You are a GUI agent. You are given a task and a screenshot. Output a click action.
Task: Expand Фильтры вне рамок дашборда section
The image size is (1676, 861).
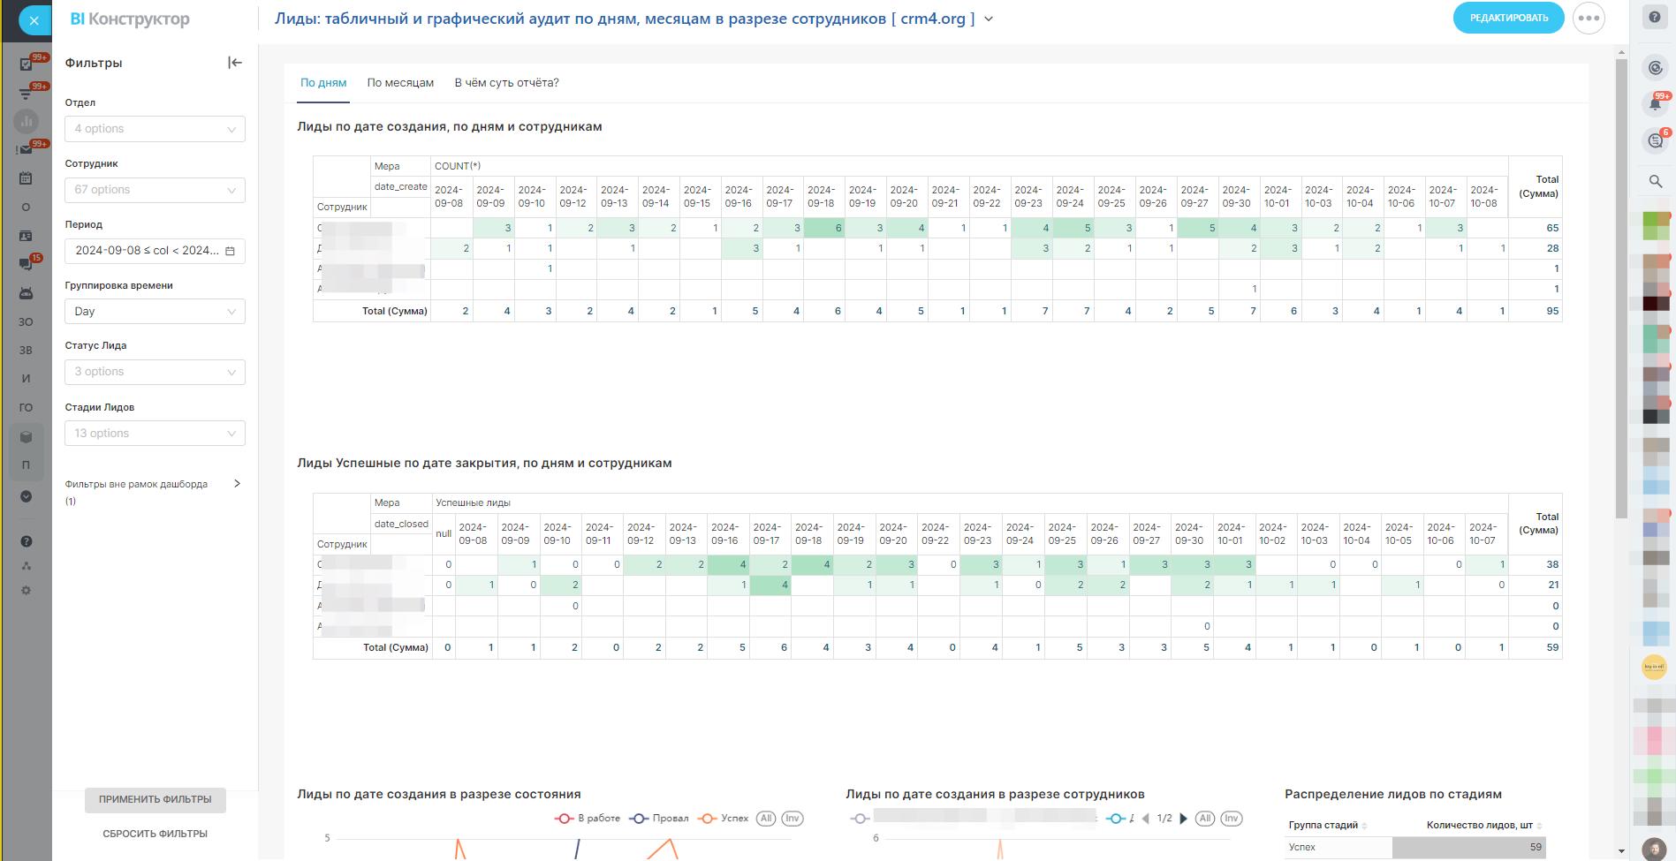point(237,484)
